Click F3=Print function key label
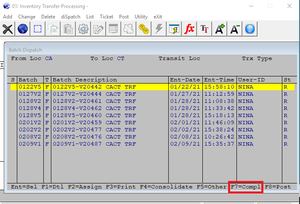Viewport: 300px width, 204px height. tap(121, 187)
